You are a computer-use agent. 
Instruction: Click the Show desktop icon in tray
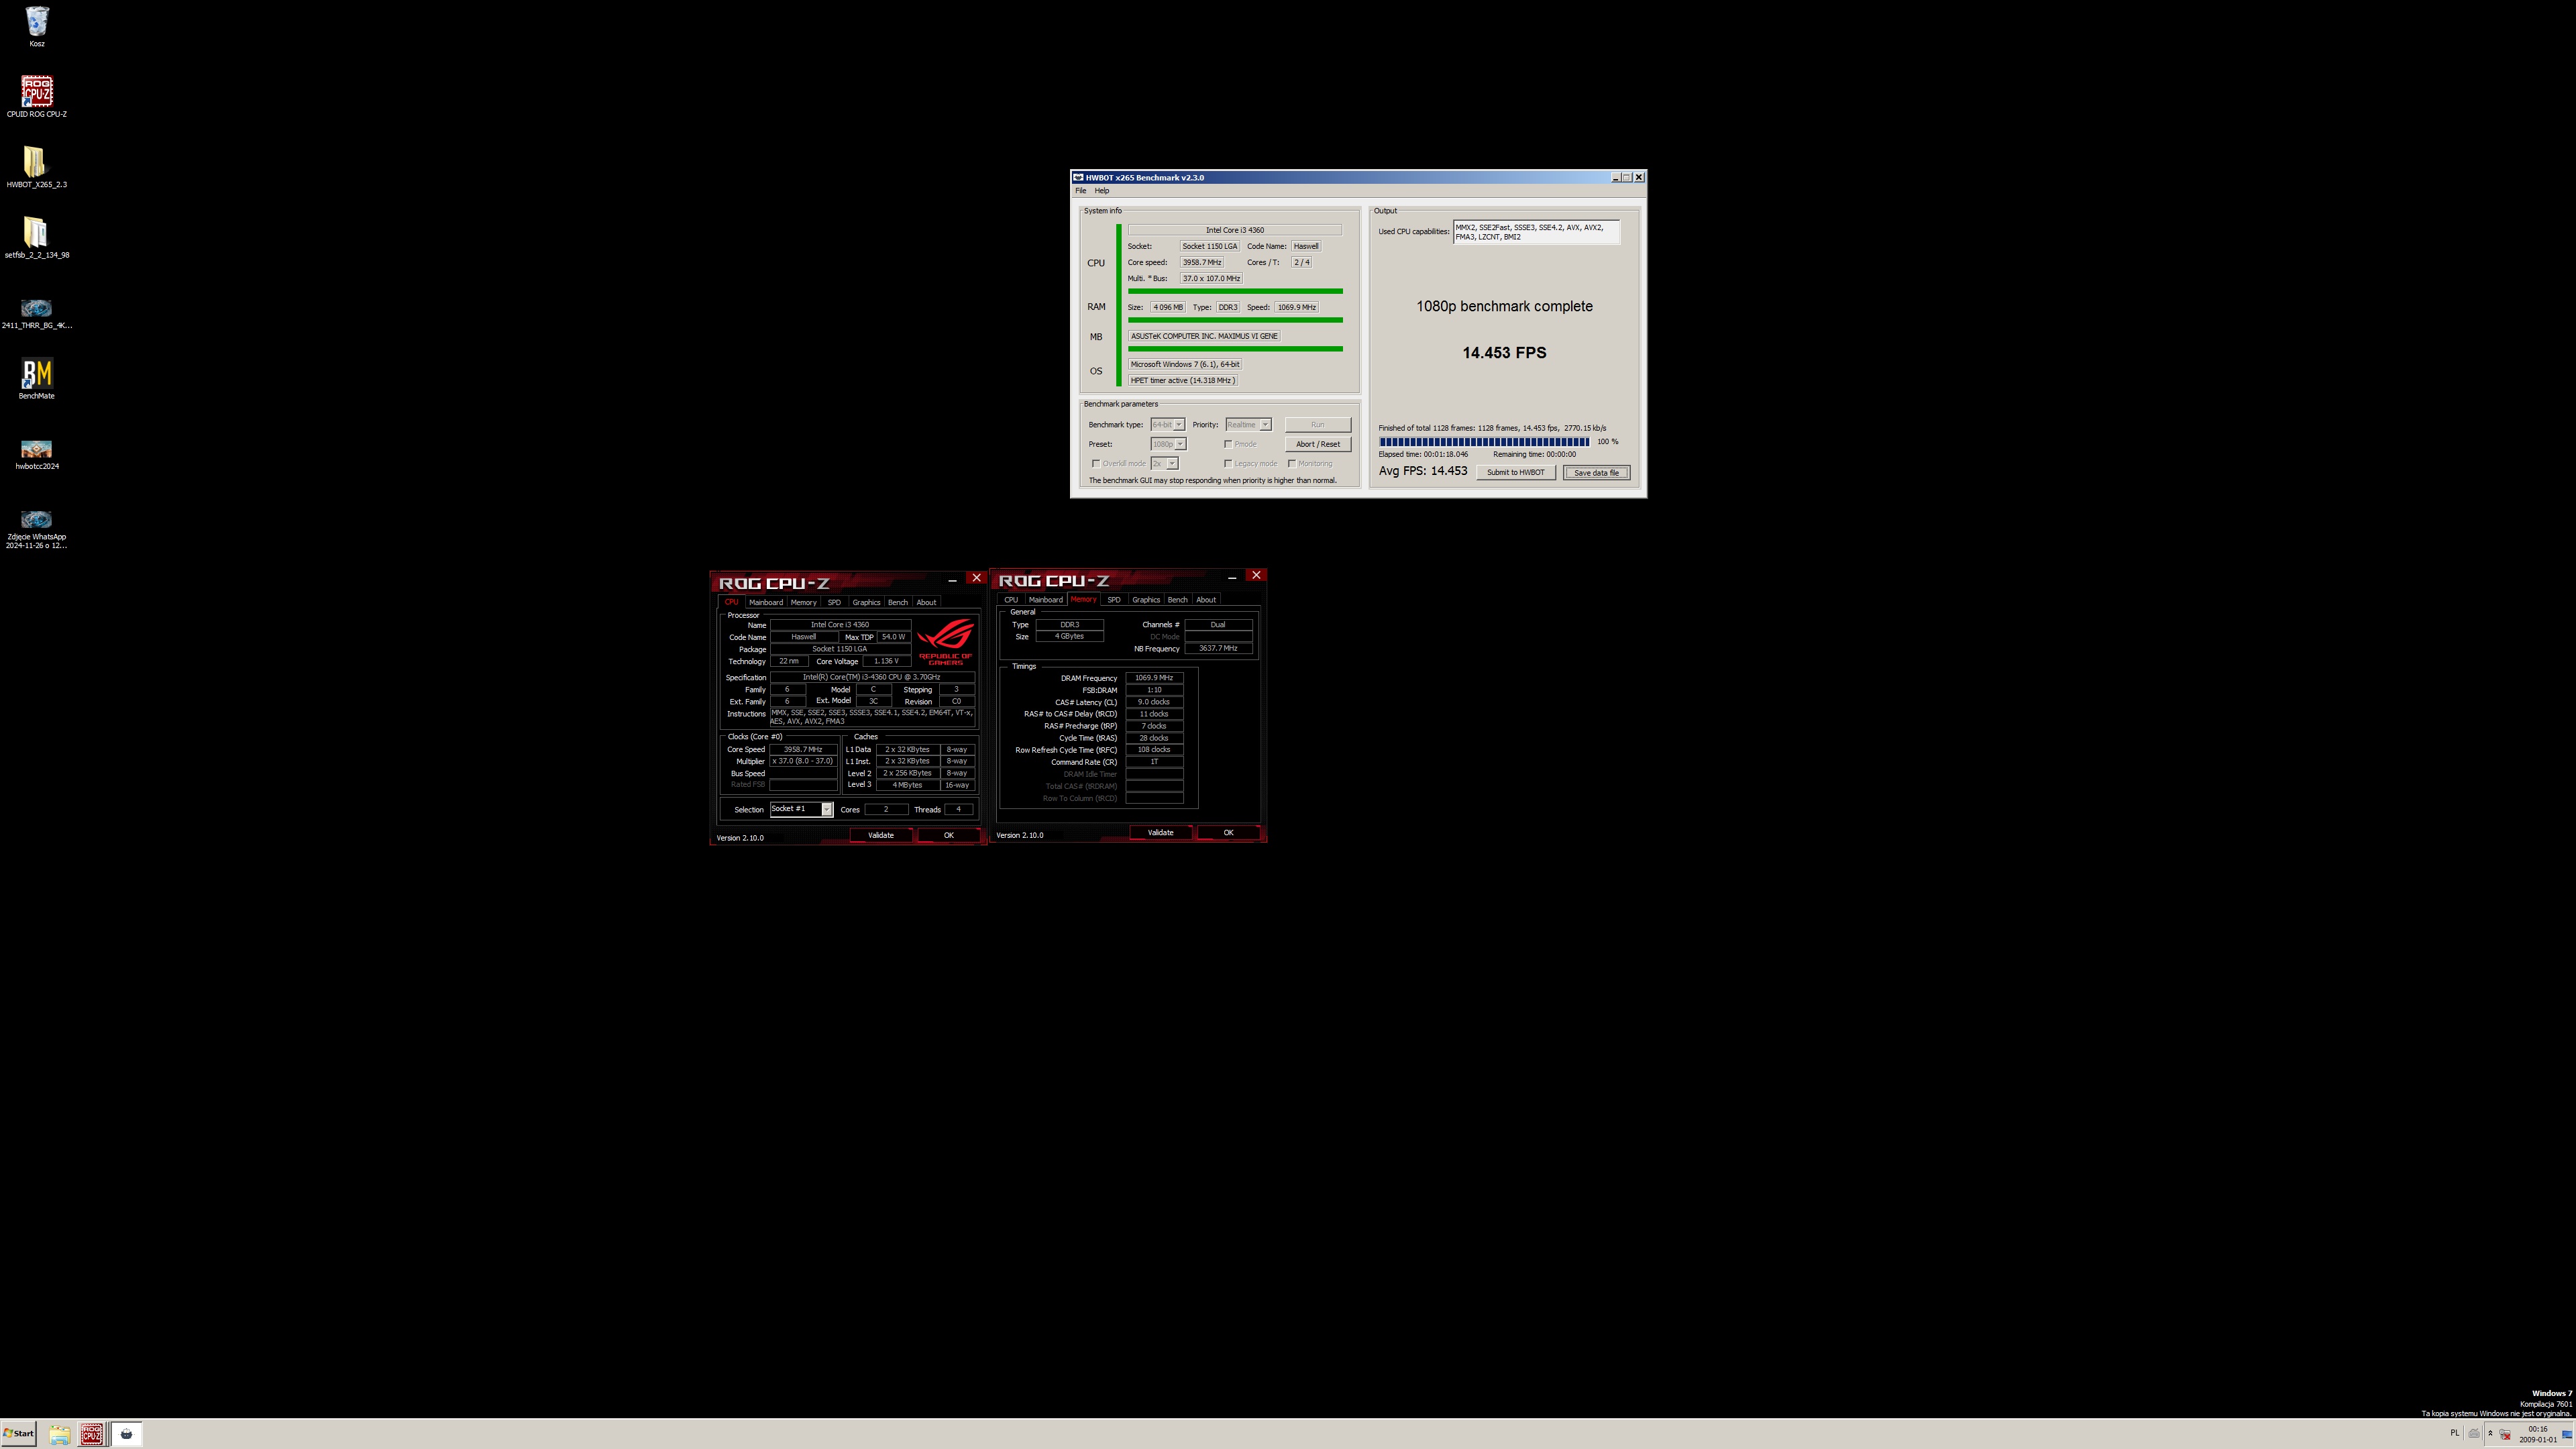click(x=2567, y=1434)
